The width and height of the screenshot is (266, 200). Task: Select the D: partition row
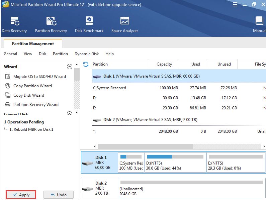(x=179, y=98)
